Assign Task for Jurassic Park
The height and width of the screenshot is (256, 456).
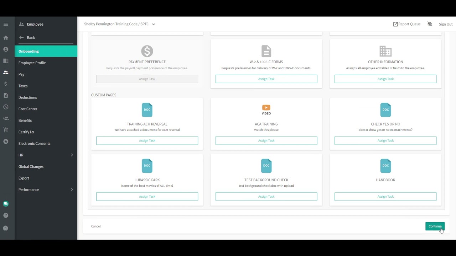pyautogui.click(x=147, y=197)
